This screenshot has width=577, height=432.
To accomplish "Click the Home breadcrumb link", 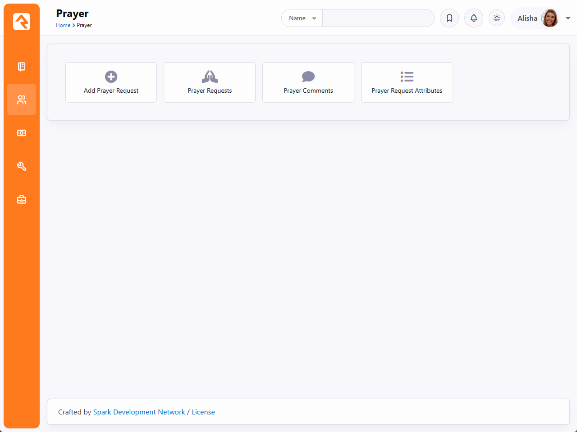I will tap(63, 25).
